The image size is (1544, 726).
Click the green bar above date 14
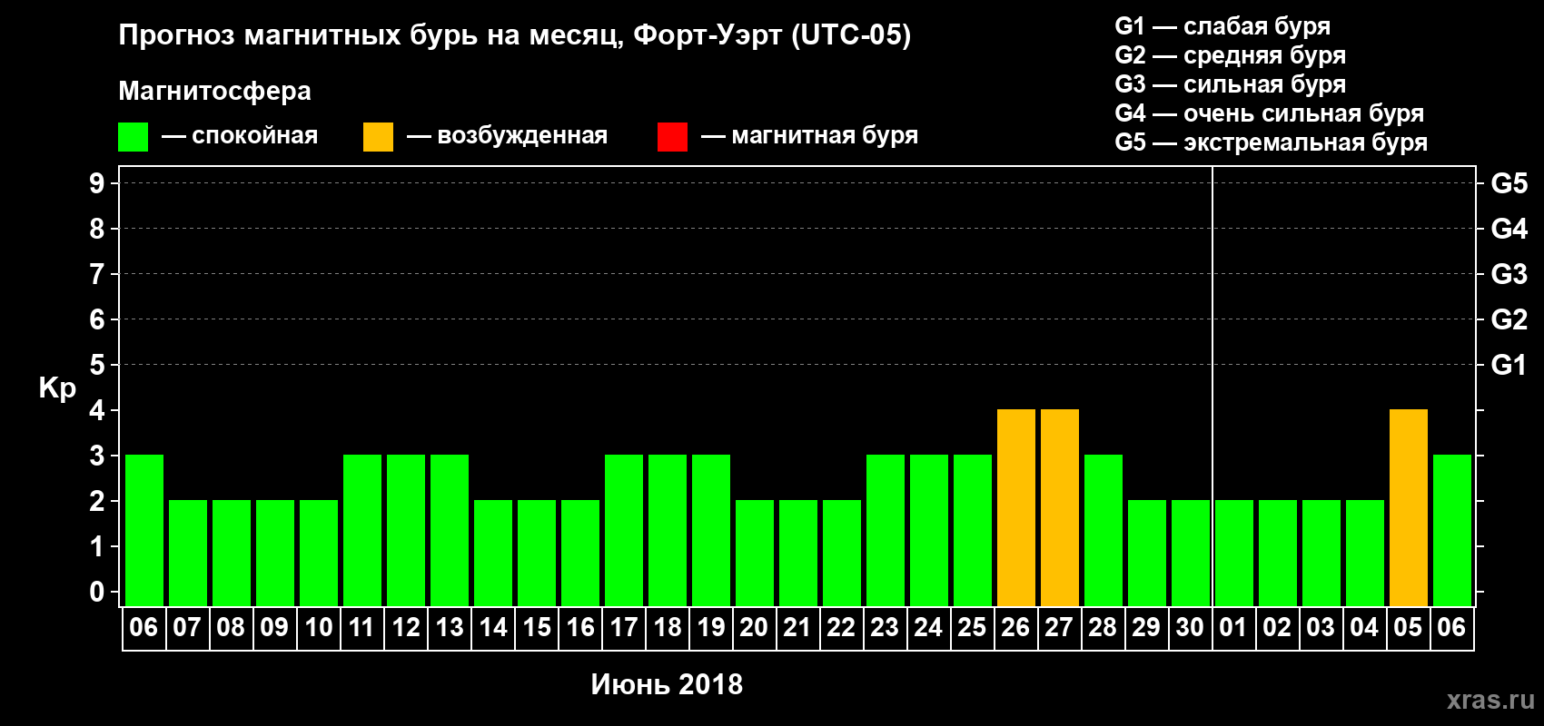coord(492,553)
